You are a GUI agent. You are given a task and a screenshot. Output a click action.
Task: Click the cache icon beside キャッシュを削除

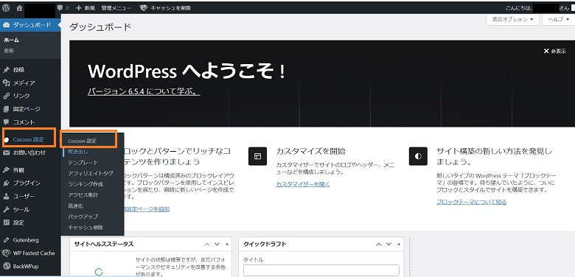(x=144, y=7)
